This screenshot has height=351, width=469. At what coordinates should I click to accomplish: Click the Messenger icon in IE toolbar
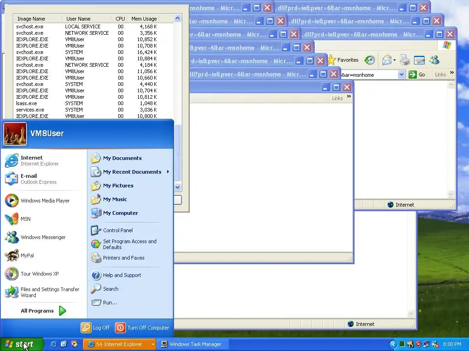coord(434,60)
